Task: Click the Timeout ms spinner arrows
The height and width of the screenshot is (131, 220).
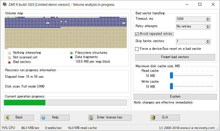Action: (x=208, y=19)
